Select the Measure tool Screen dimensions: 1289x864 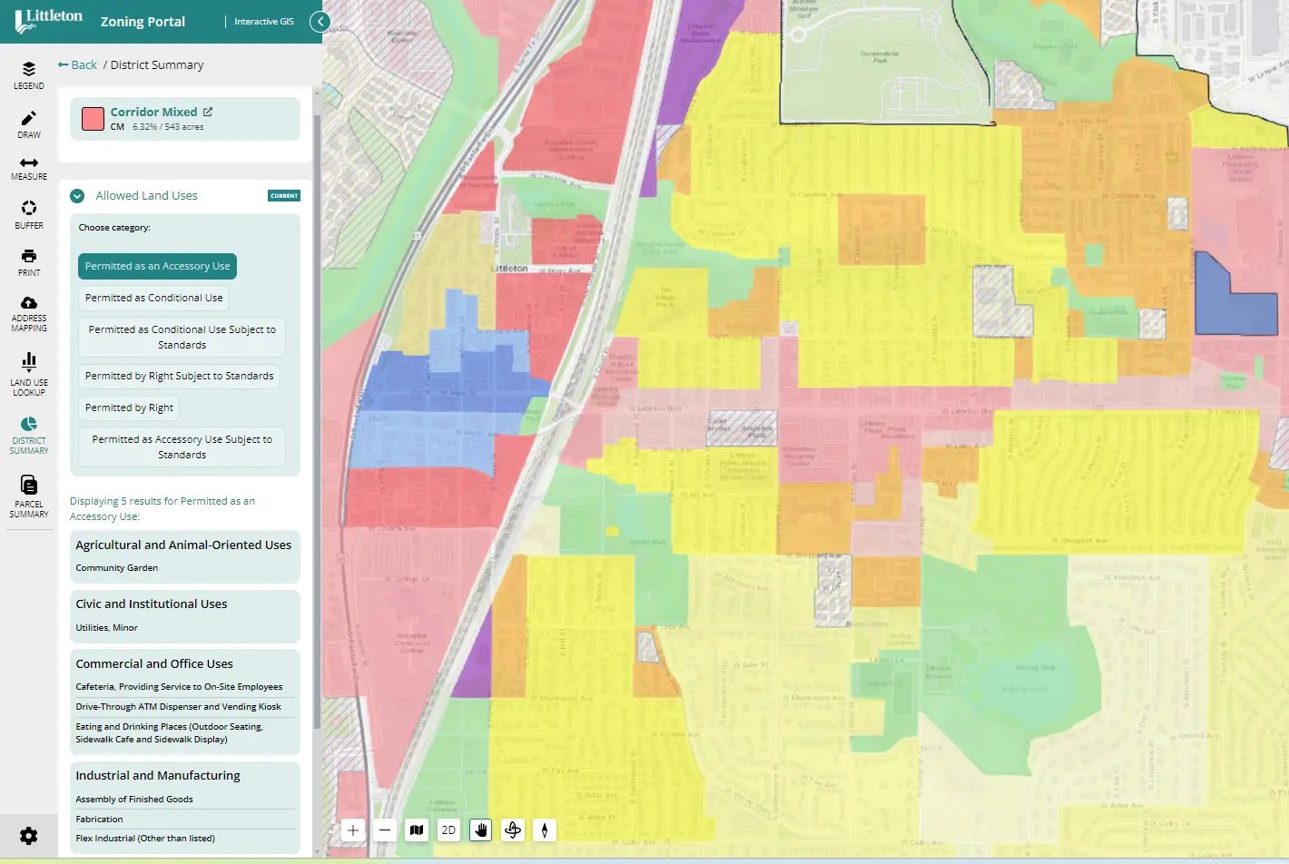tap(28, 168)
